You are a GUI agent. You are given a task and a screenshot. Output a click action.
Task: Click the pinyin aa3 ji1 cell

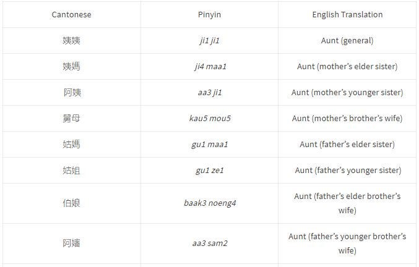pyautogui.click(x=209, y=93)
